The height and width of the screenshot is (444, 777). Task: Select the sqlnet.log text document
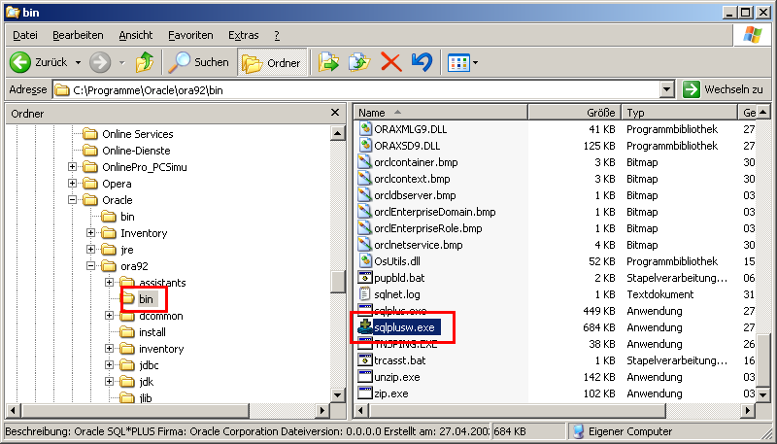coord(398,294)
